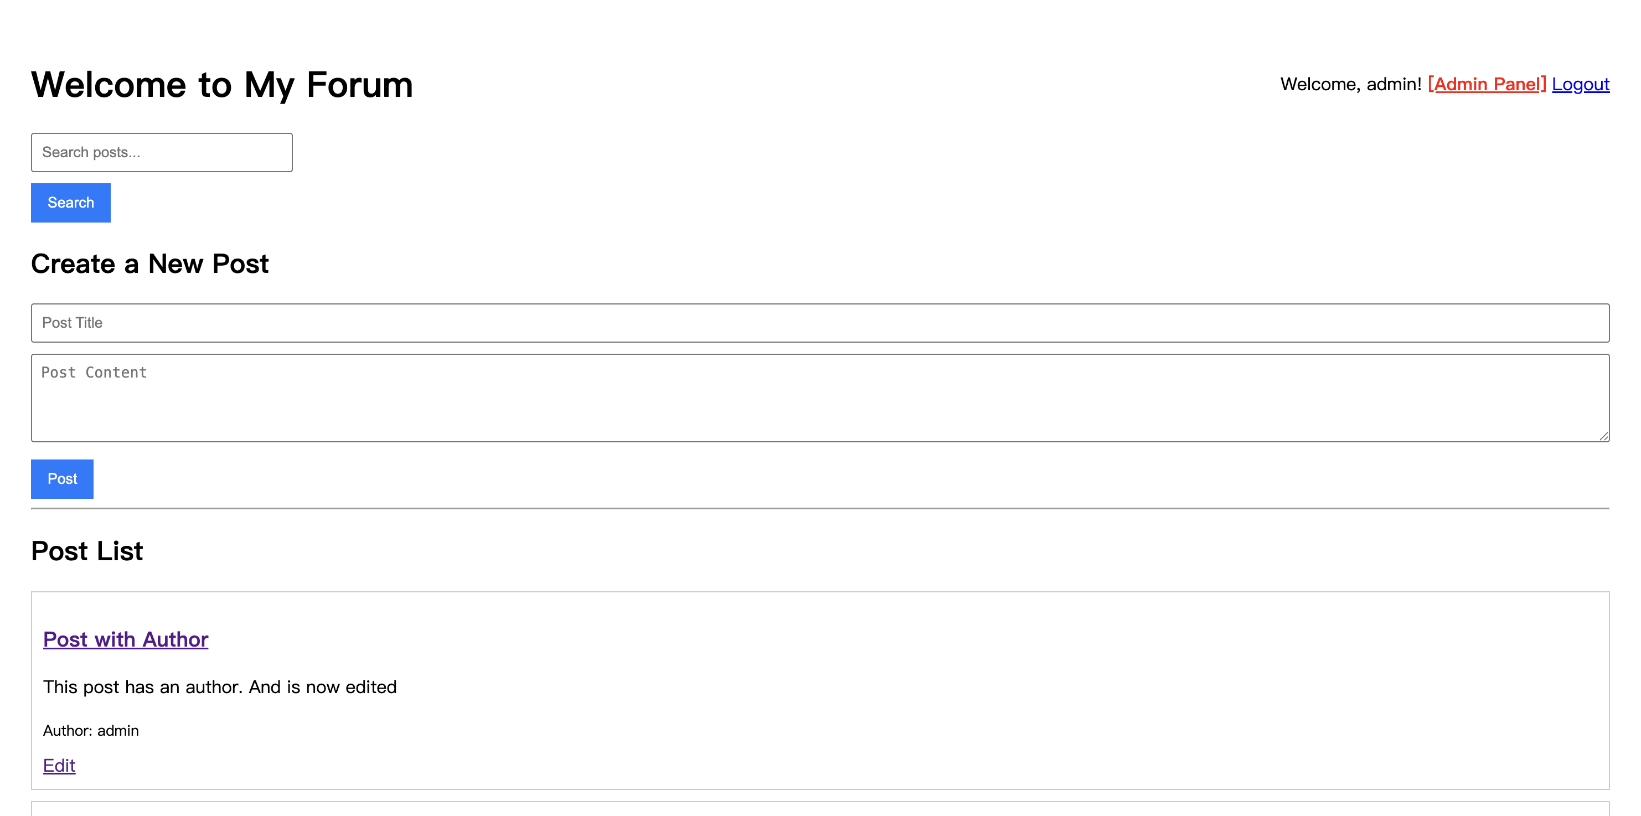
Task: Click the Post Content resize handle
Action: (1603, 436)
